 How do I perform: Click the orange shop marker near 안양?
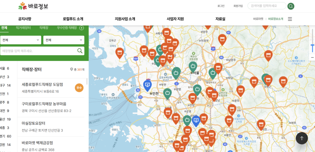click(x=193, y=98)
